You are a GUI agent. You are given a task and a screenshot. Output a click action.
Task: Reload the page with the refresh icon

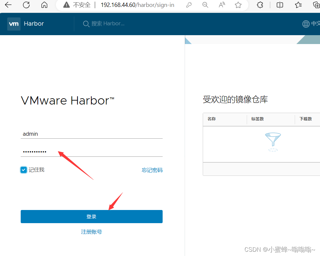26,5
